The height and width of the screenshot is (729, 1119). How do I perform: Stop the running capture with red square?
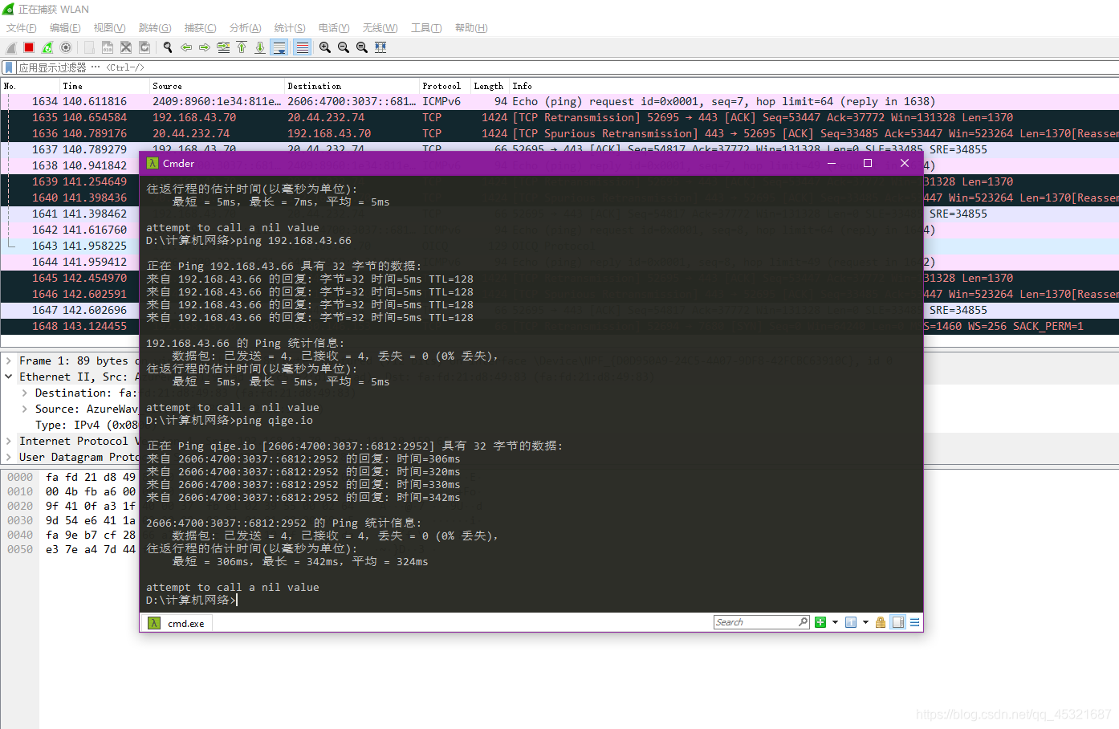(29, 47)
